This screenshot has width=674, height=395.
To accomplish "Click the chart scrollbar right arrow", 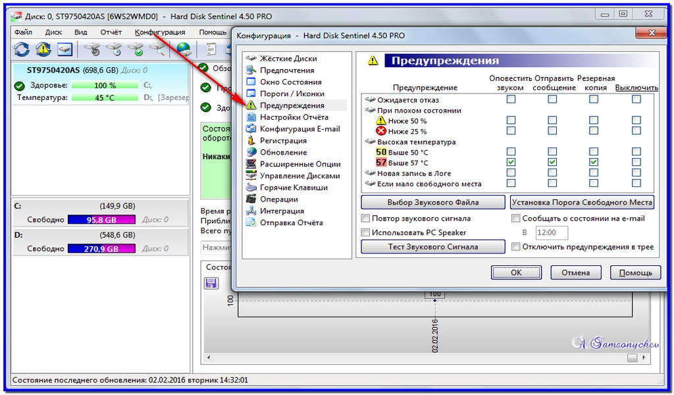I will coord(644,357).
